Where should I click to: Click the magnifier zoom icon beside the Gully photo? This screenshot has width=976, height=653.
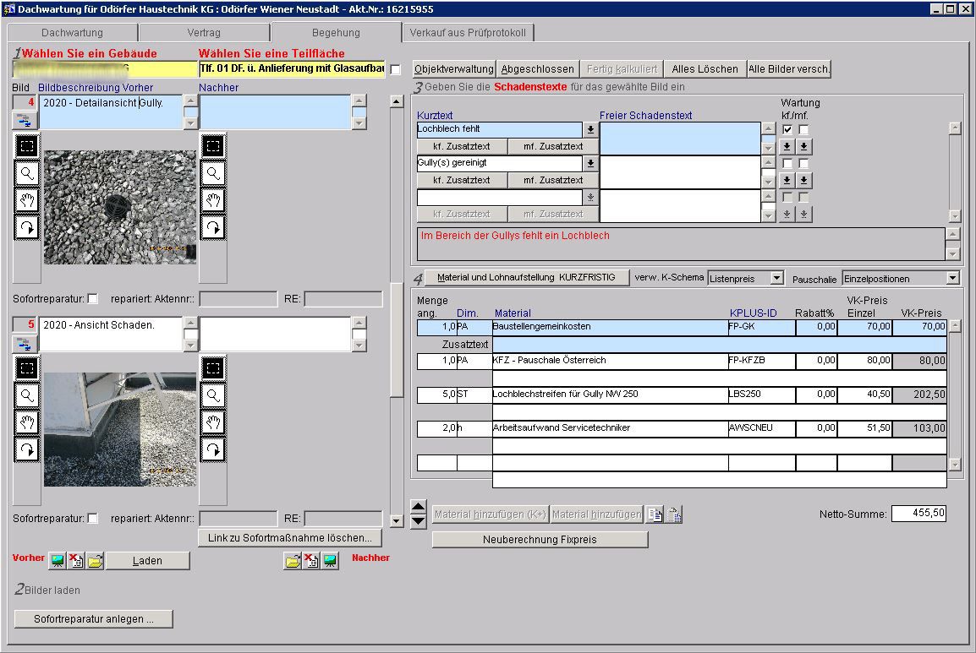[27, 173]
